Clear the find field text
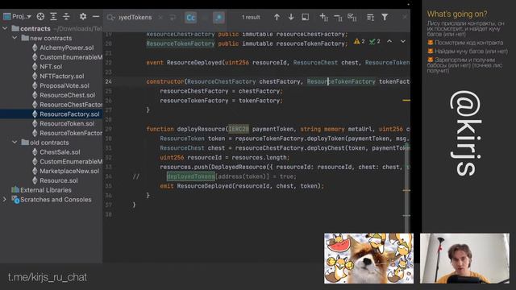Image resolution: width=516 pixels, height=290 pixels. [x=160, y=17]
